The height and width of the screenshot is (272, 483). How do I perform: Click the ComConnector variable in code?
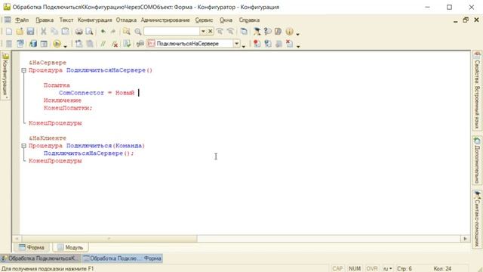82,93
